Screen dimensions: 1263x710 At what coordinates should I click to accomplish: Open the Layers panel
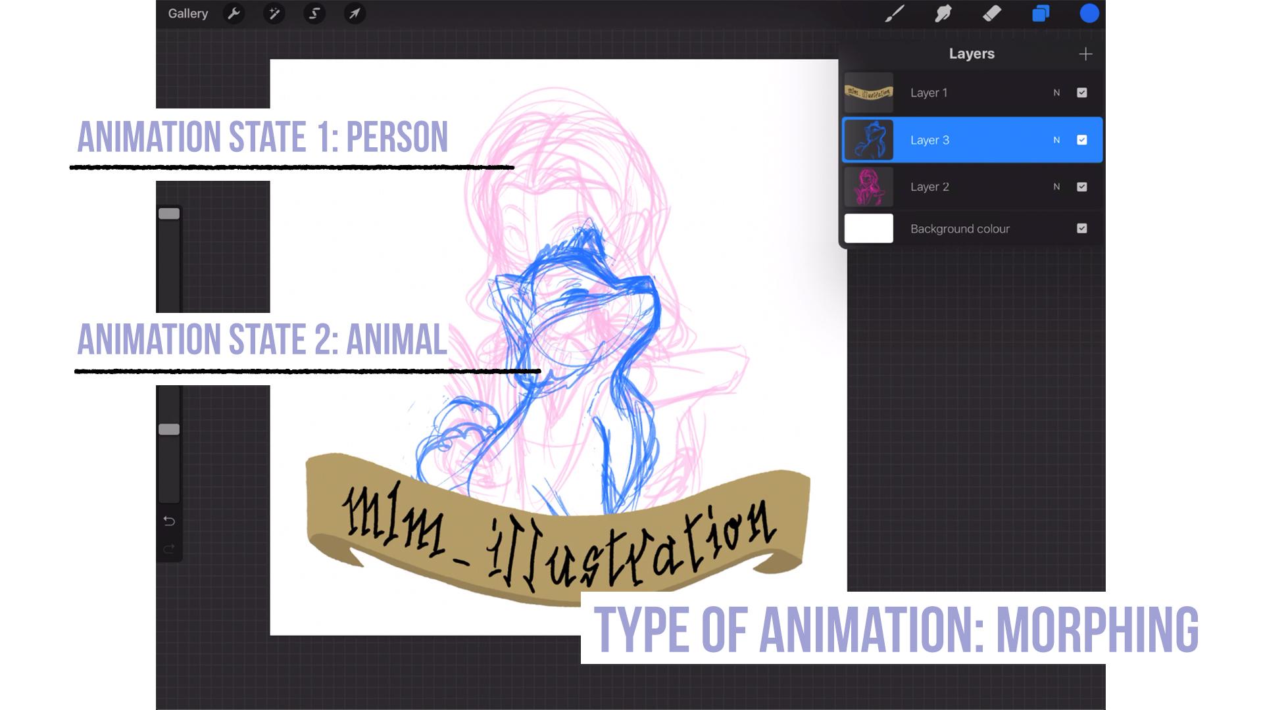tap(1041, 13)
